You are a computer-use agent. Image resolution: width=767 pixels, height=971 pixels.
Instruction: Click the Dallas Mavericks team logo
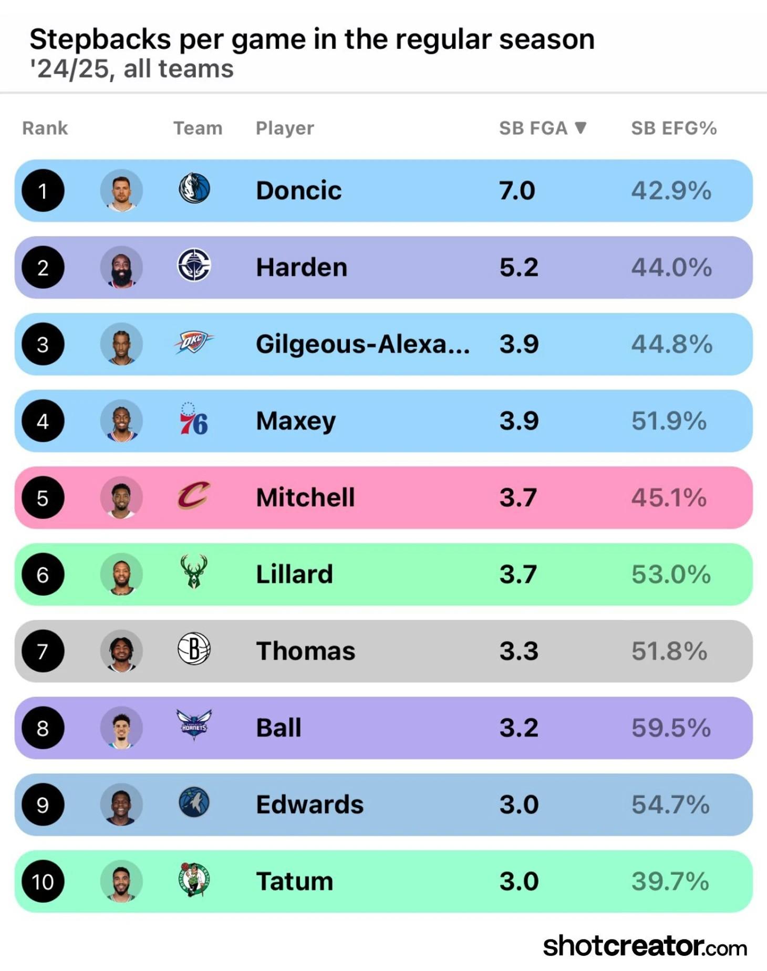click(x=194, y=188)
